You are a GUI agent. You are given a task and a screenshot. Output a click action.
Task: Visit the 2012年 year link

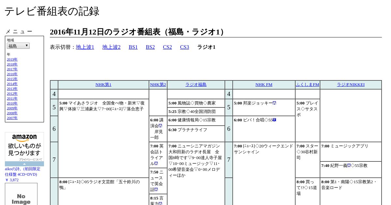pos(12,93)
